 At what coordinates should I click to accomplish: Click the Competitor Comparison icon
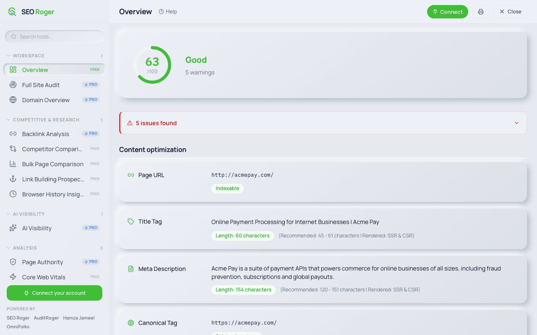[13, 149]
